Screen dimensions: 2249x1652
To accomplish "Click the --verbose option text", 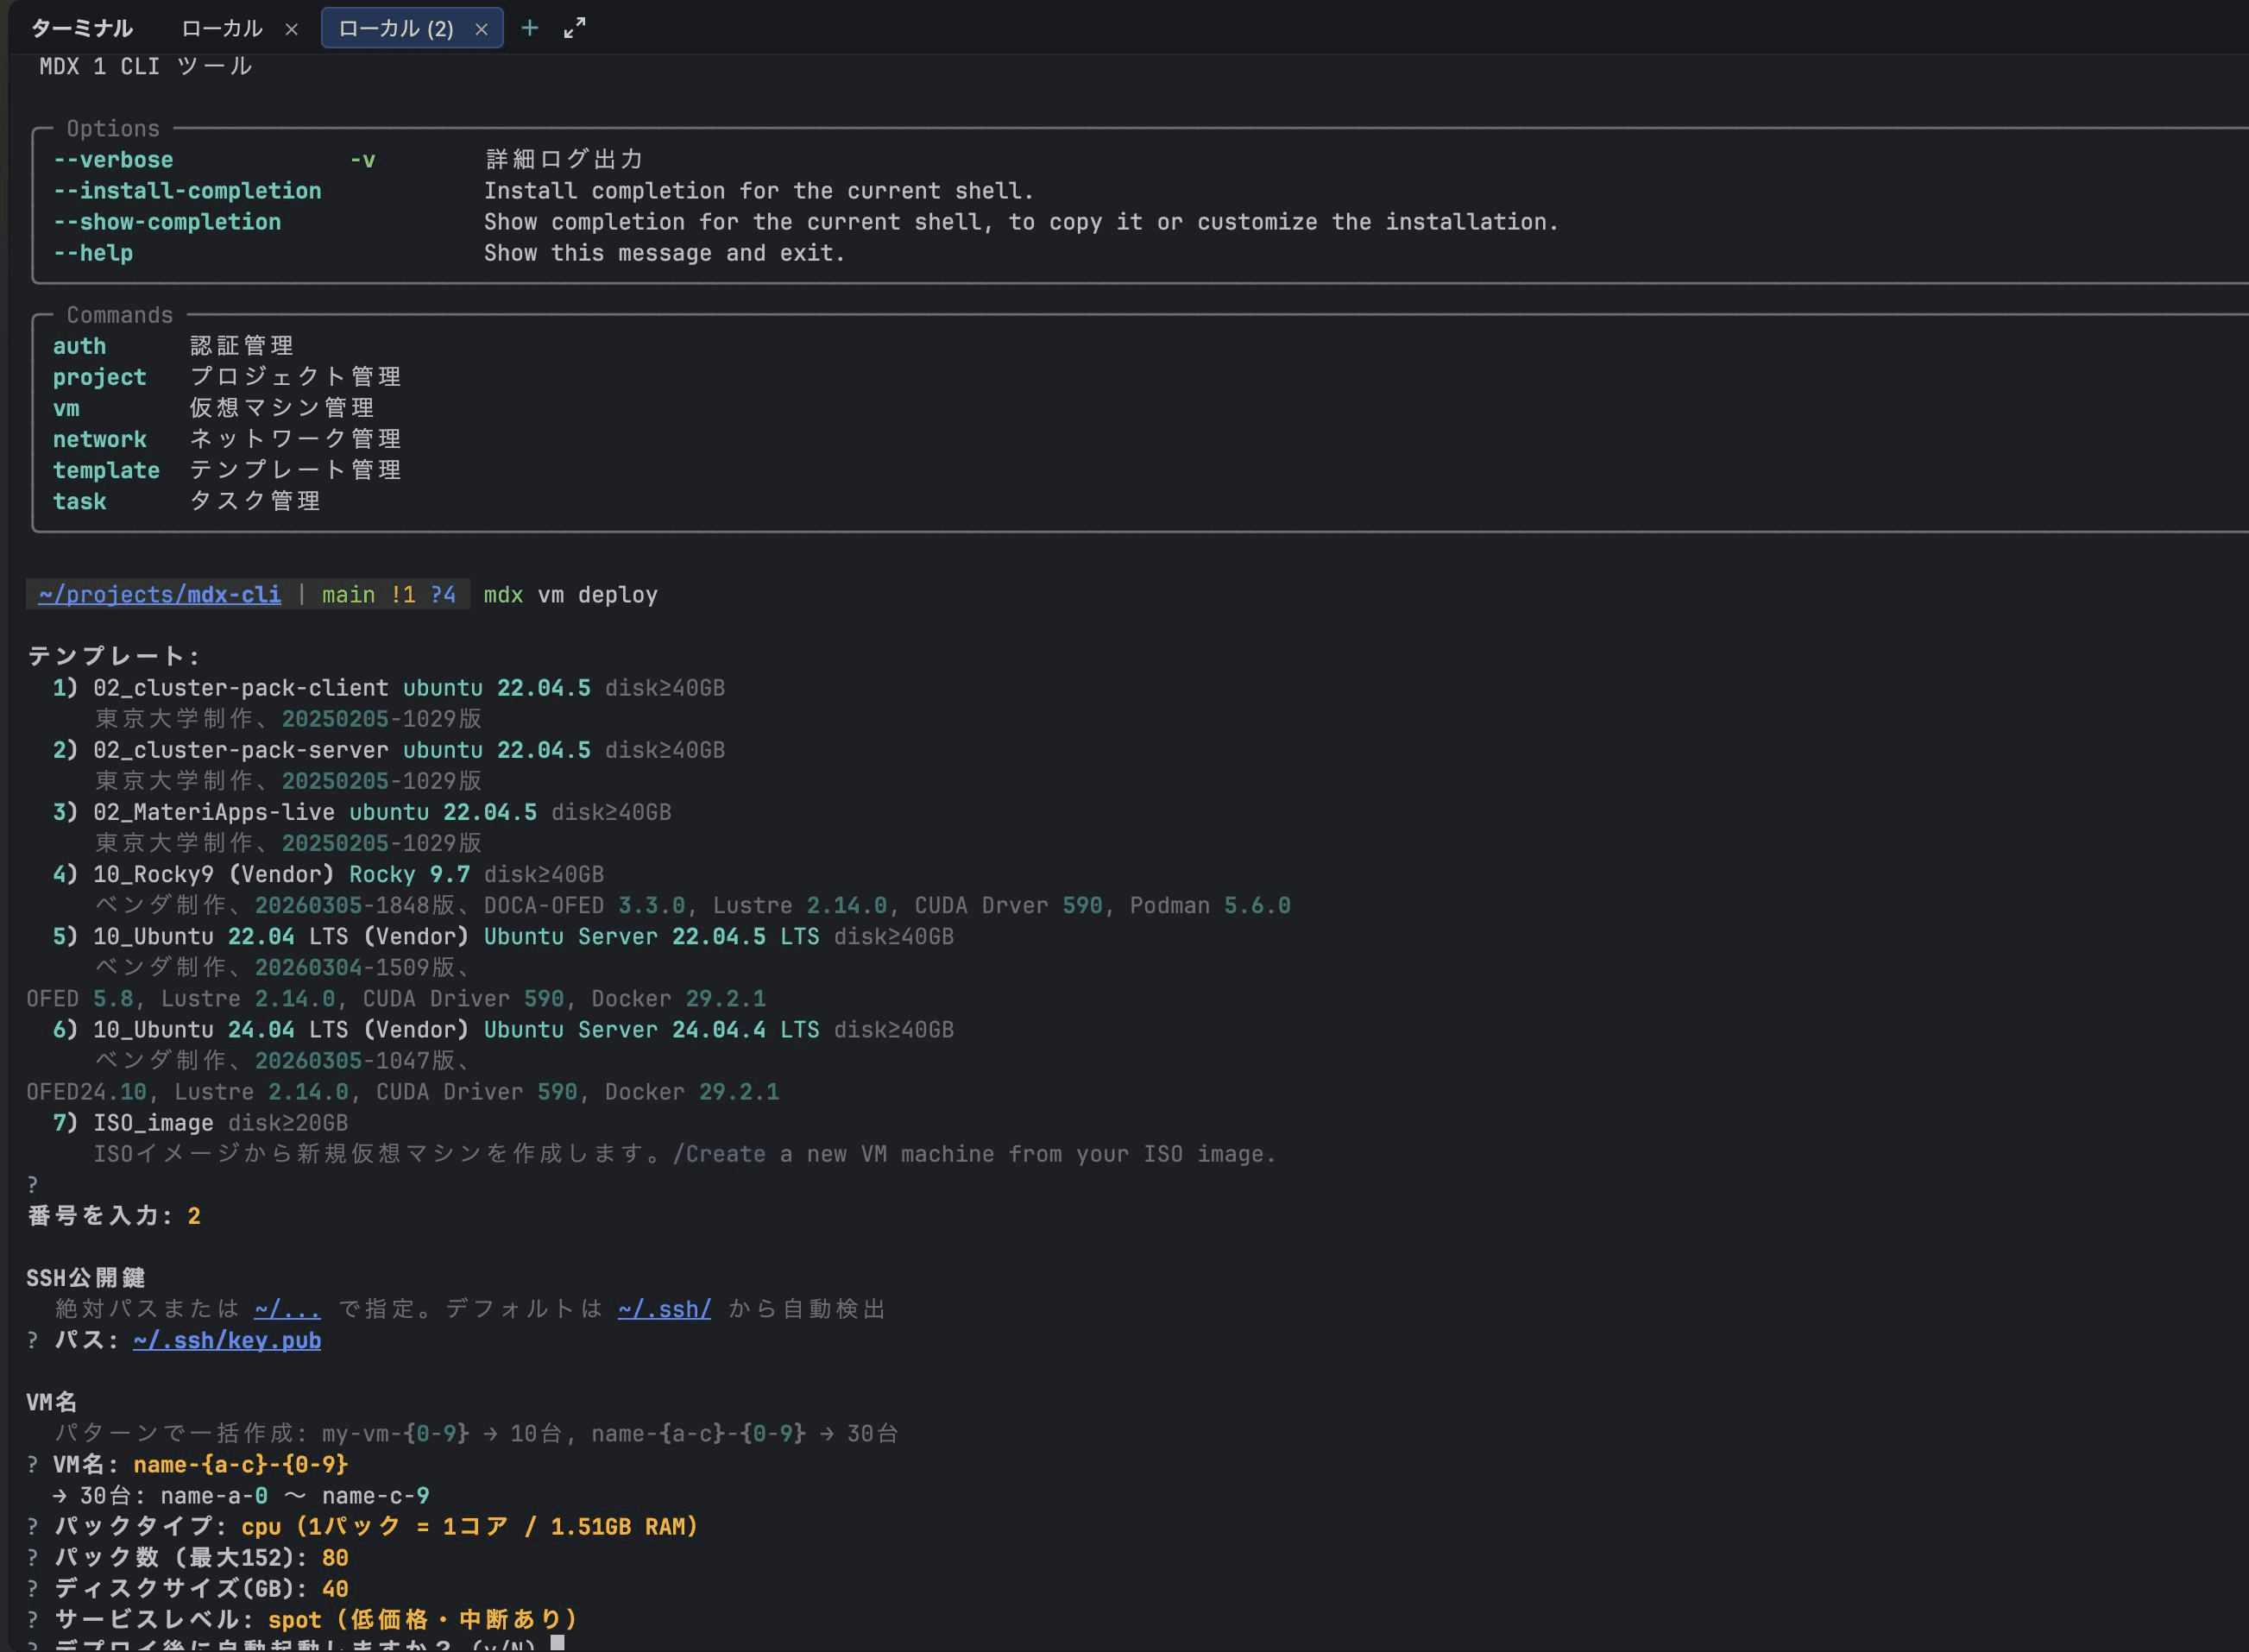I will click(x=113, y=160).
